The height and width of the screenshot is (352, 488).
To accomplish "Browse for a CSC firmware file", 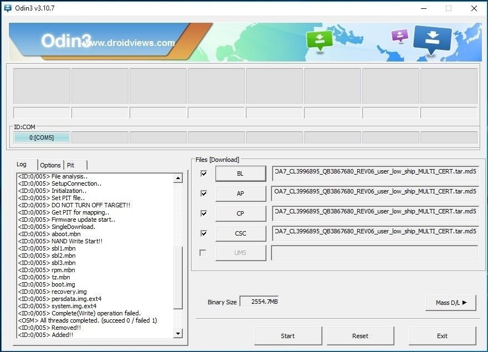I will click(240, 233).
